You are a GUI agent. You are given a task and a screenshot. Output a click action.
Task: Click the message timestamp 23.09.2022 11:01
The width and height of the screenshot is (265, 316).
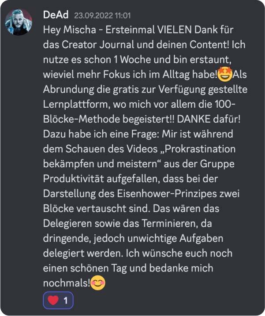click(x=102, y=15)
